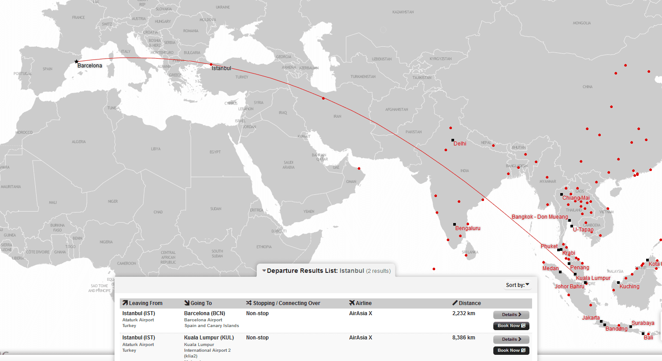Click the Medan airport square marker

(560, 272)
